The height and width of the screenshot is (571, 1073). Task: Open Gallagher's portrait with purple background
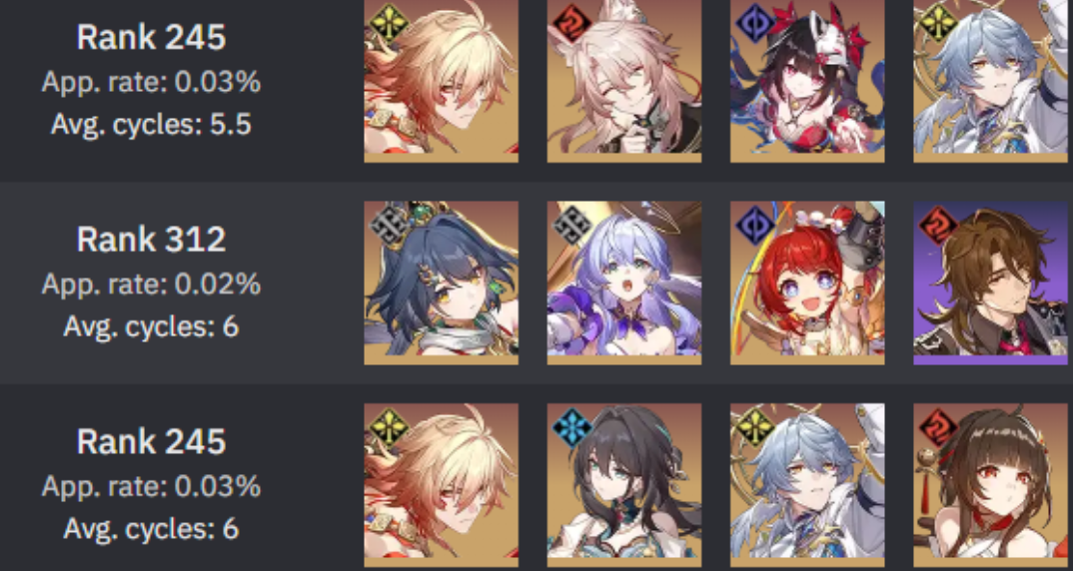[x=993, y=283]
